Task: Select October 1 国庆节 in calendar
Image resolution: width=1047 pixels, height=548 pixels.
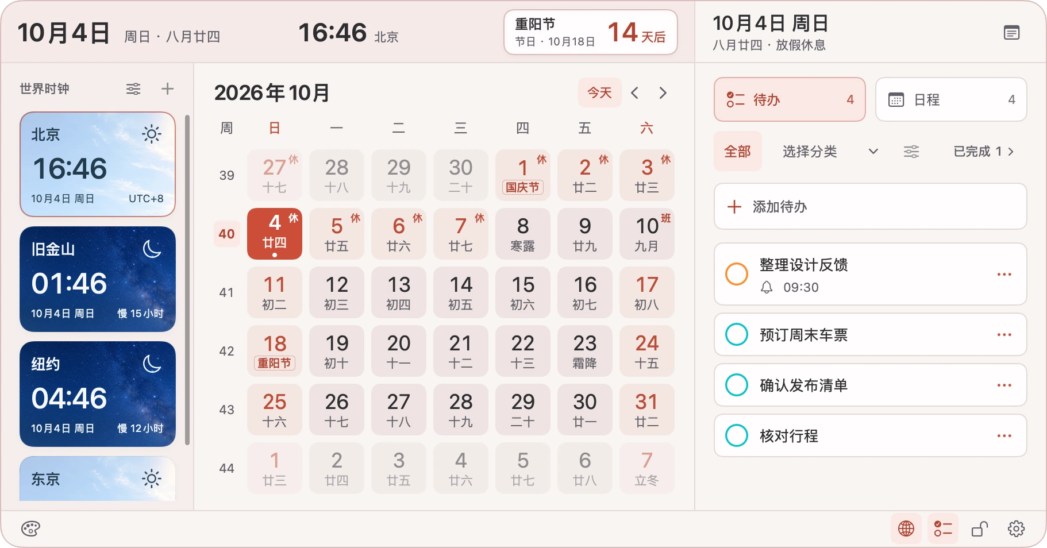Action: (x=523, y=175)
